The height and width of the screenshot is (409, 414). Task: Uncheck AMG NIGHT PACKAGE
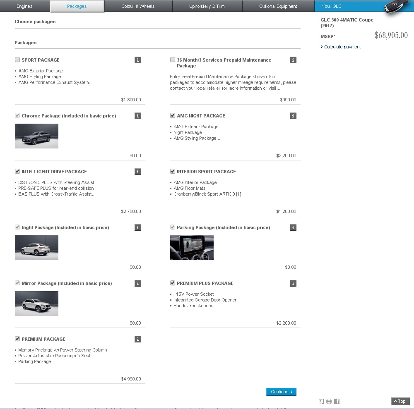pyautogui.click(x=173, y=115)
